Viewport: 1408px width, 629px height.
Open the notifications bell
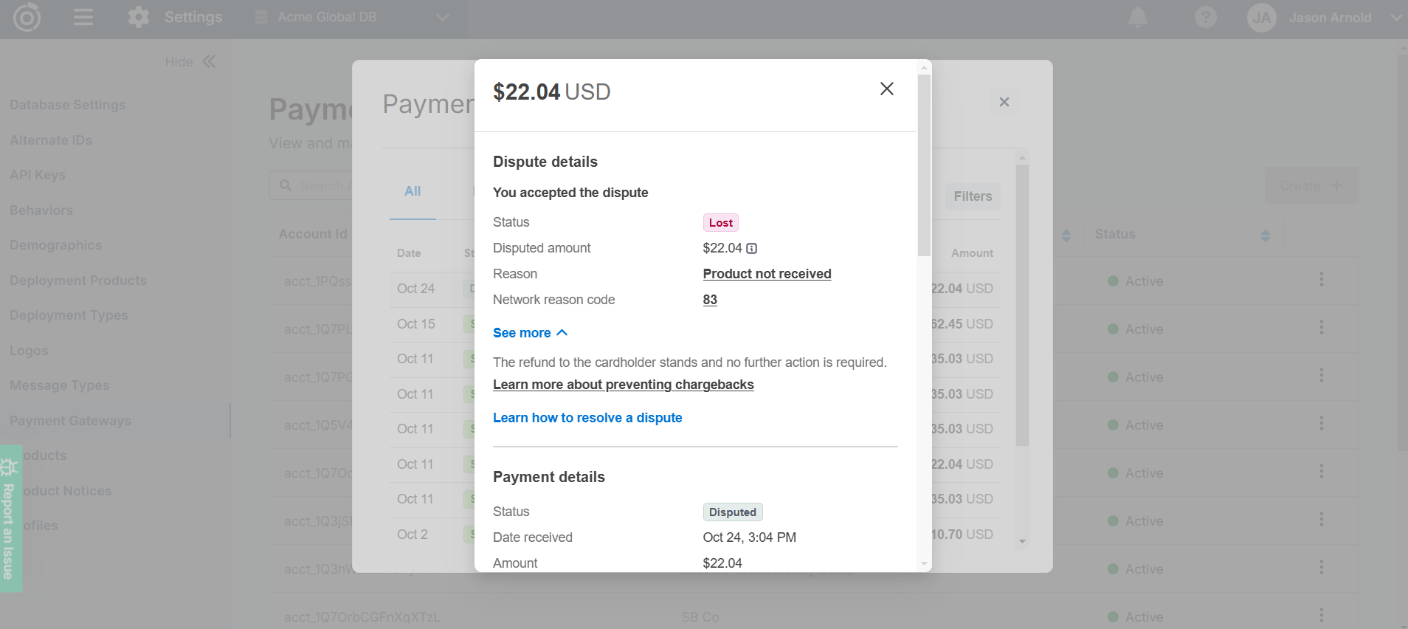[x=1137, y=18]
